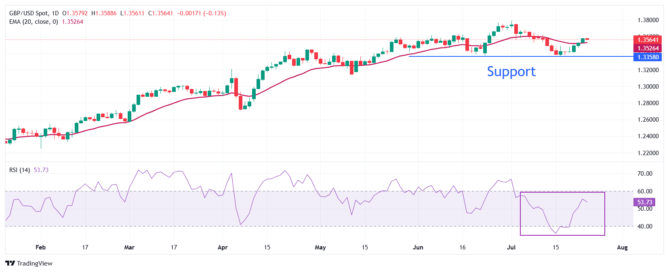This screenshot has height=272, width=669.
Task: Click the 70.00 RSI axis level
Action: point(645,174)
